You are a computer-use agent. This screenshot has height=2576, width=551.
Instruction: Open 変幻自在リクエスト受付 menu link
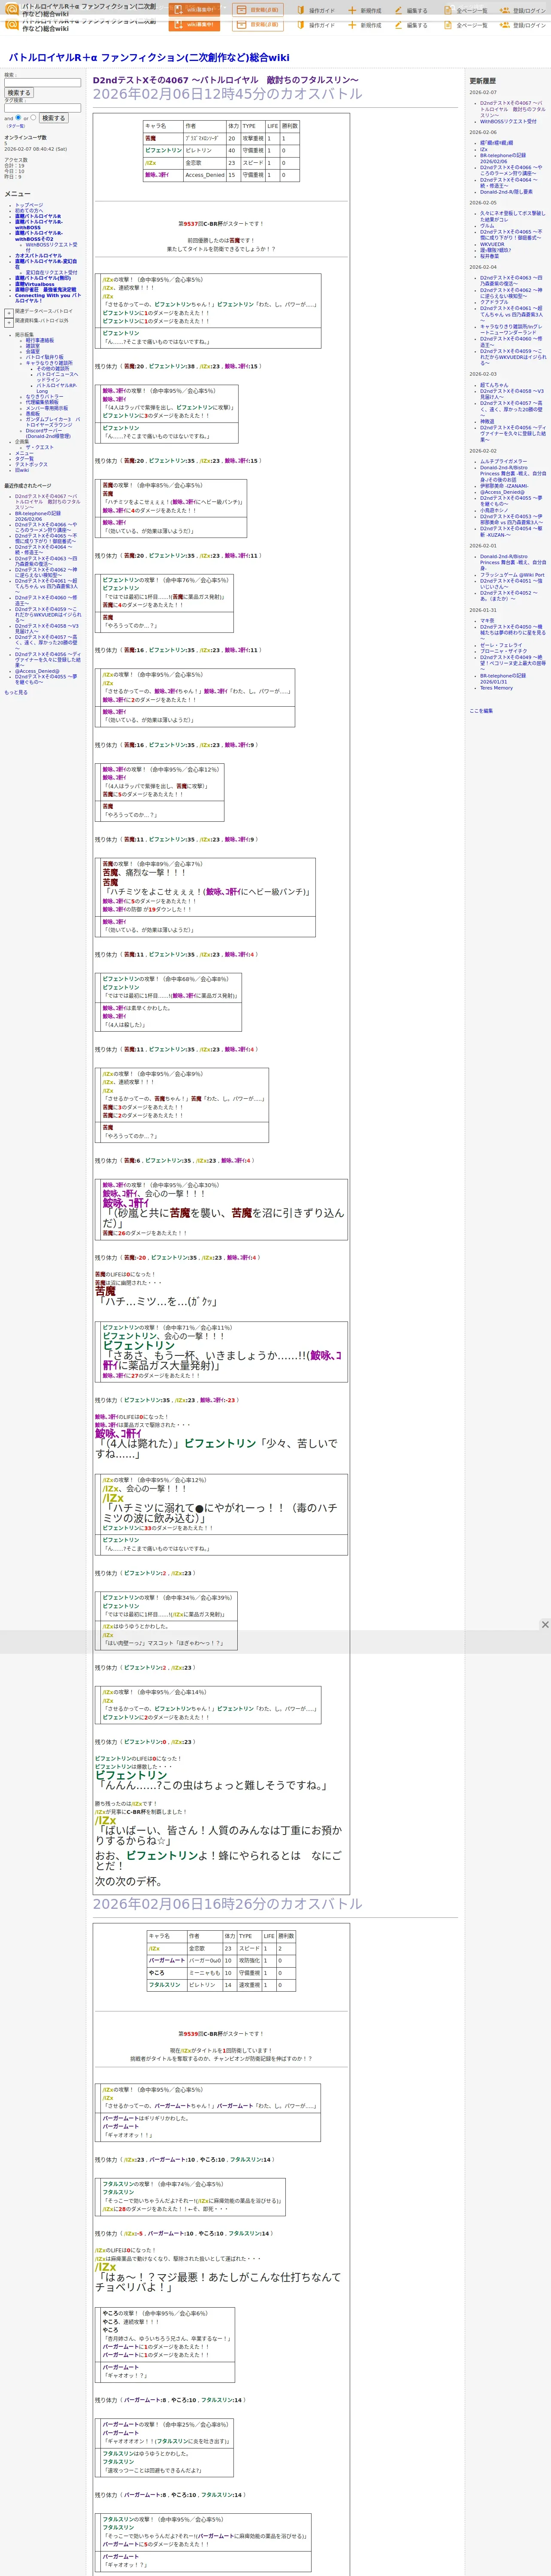pyautogui.click(x=51, y=272)
